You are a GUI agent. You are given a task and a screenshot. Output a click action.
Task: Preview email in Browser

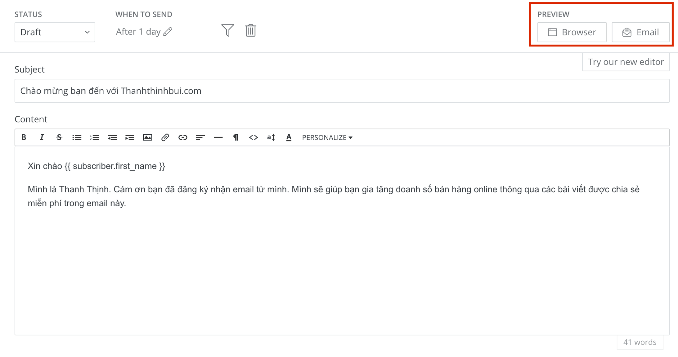tap(572, 32)
